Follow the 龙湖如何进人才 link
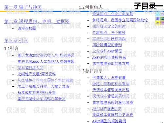164x123 pixels. click(30, 68)
